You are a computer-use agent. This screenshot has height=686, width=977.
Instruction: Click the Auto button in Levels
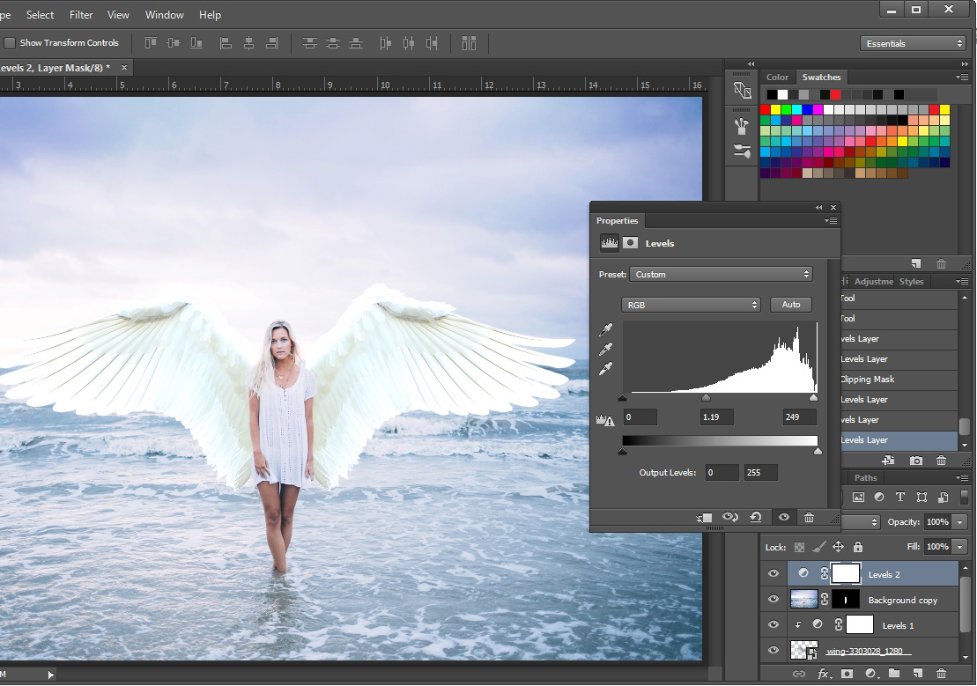point(790,304)
